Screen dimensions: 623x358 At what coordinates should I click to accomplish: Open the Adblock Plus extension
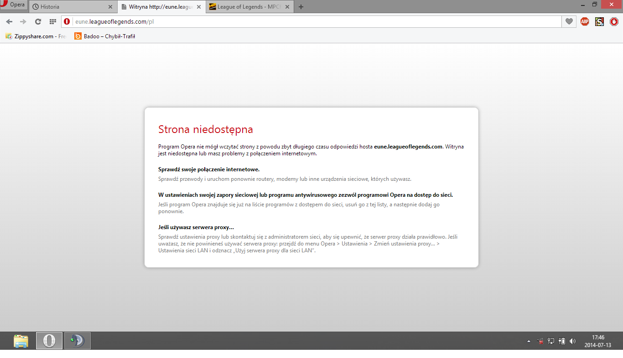point(585,21)
